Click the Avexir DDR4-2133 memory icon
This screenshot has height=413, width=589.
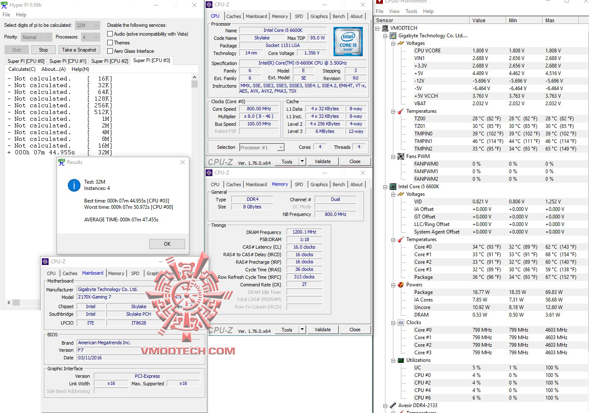pyautogui.click(x=393, y=405)
